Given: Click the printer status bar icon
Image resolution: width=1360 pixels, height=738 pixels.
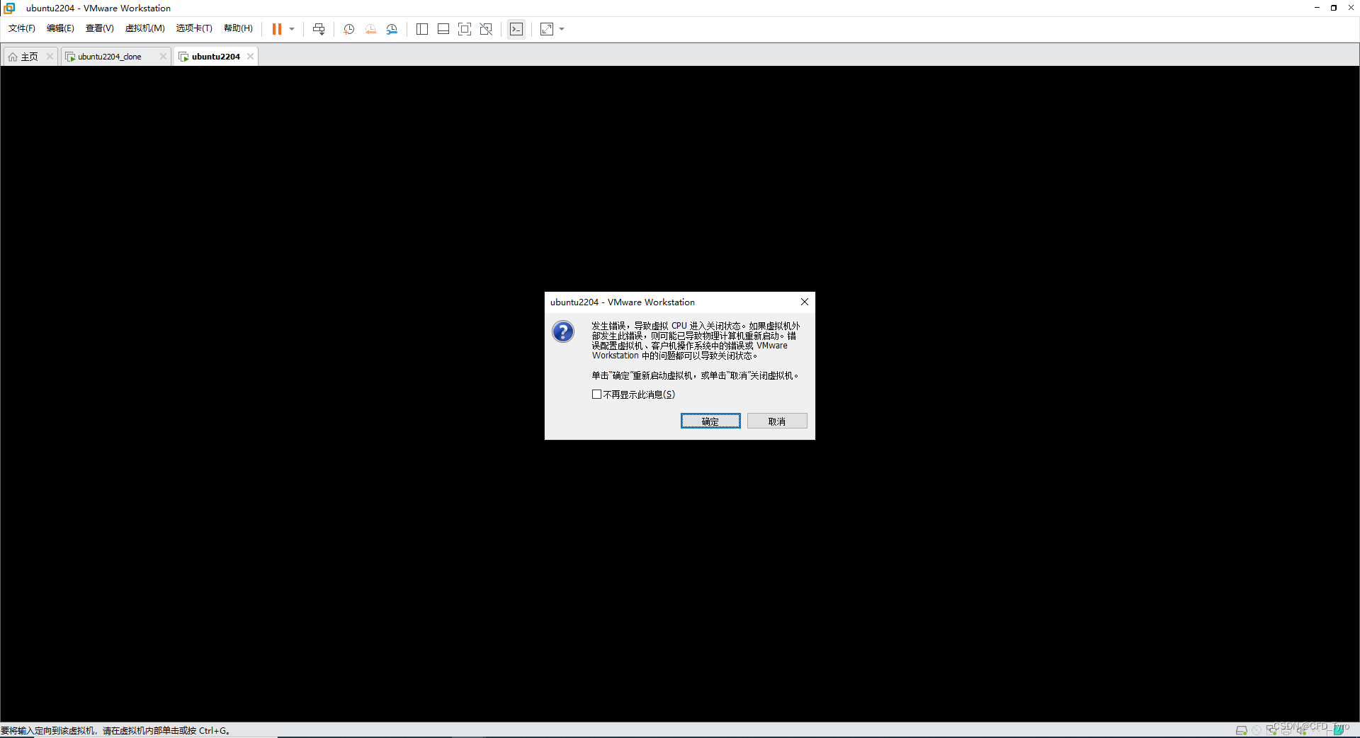Looking at the screenshot, I should 1286,731.
